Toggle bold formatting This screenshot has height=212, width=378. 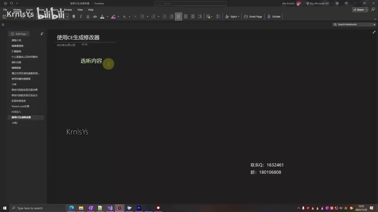[74, 16]
